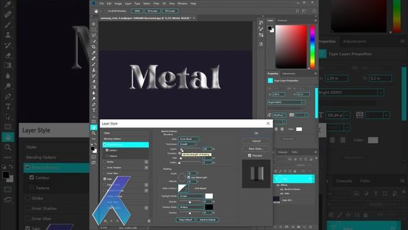Switch to Channels tab in the front window

(x=282, y=152)
